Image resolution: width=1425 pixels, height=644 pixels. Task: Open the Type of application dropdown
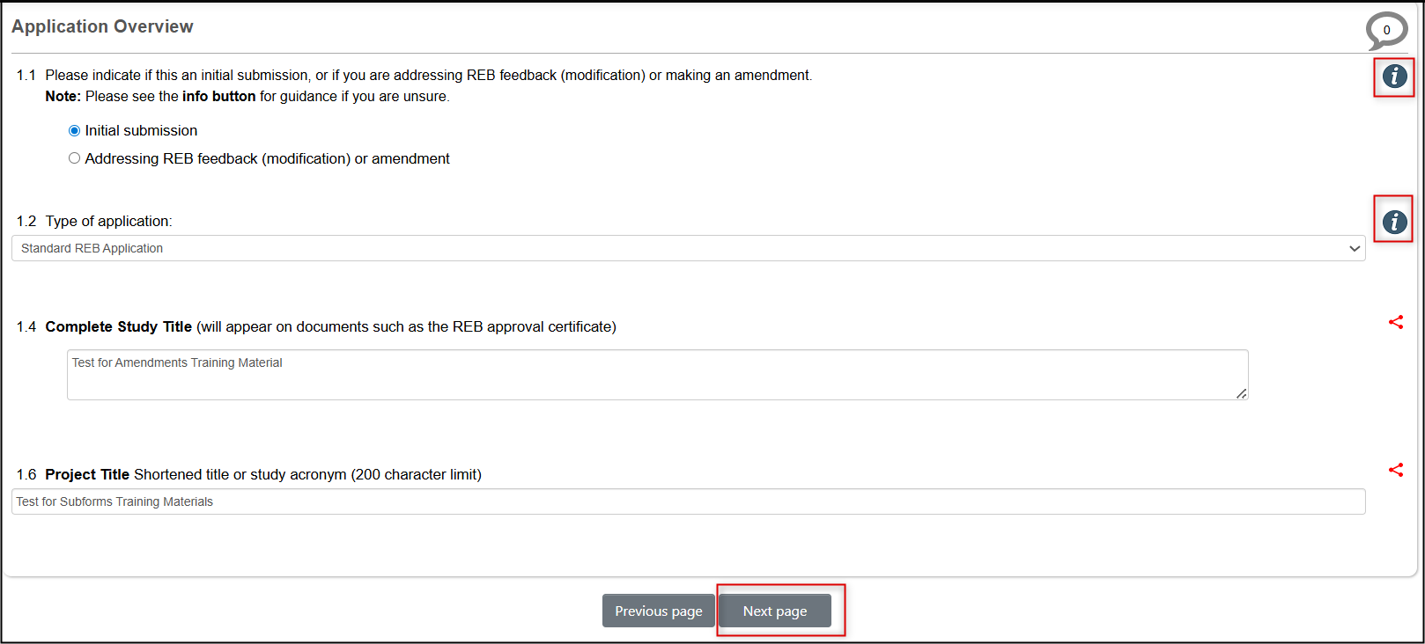[687, 248]
